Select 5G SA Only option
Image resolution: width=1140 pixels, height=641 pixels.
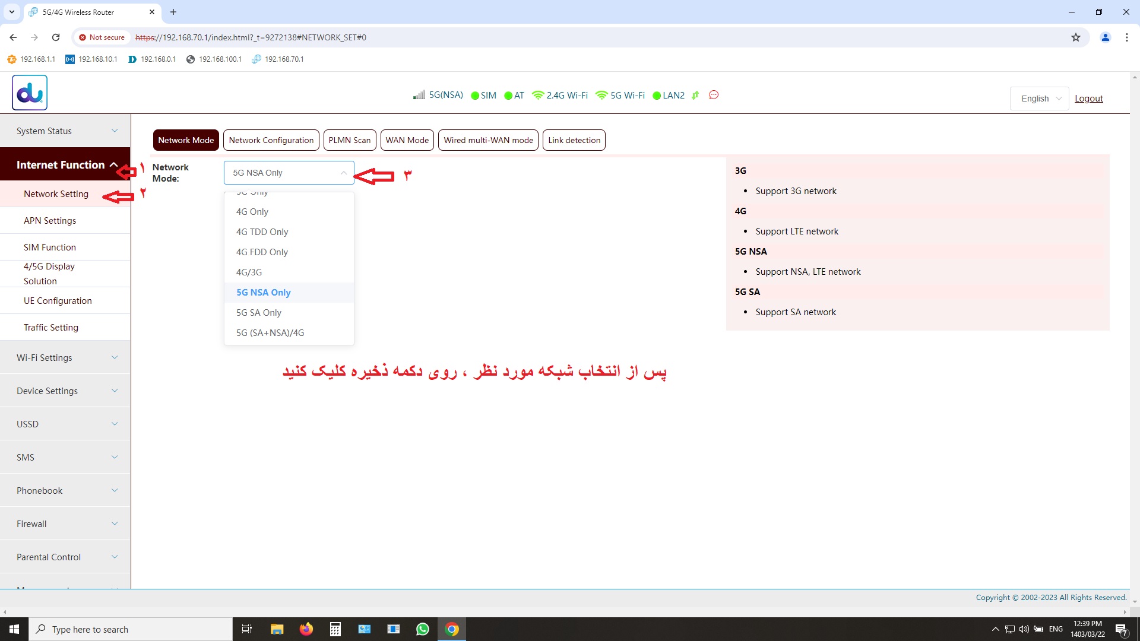pos(259,312)
